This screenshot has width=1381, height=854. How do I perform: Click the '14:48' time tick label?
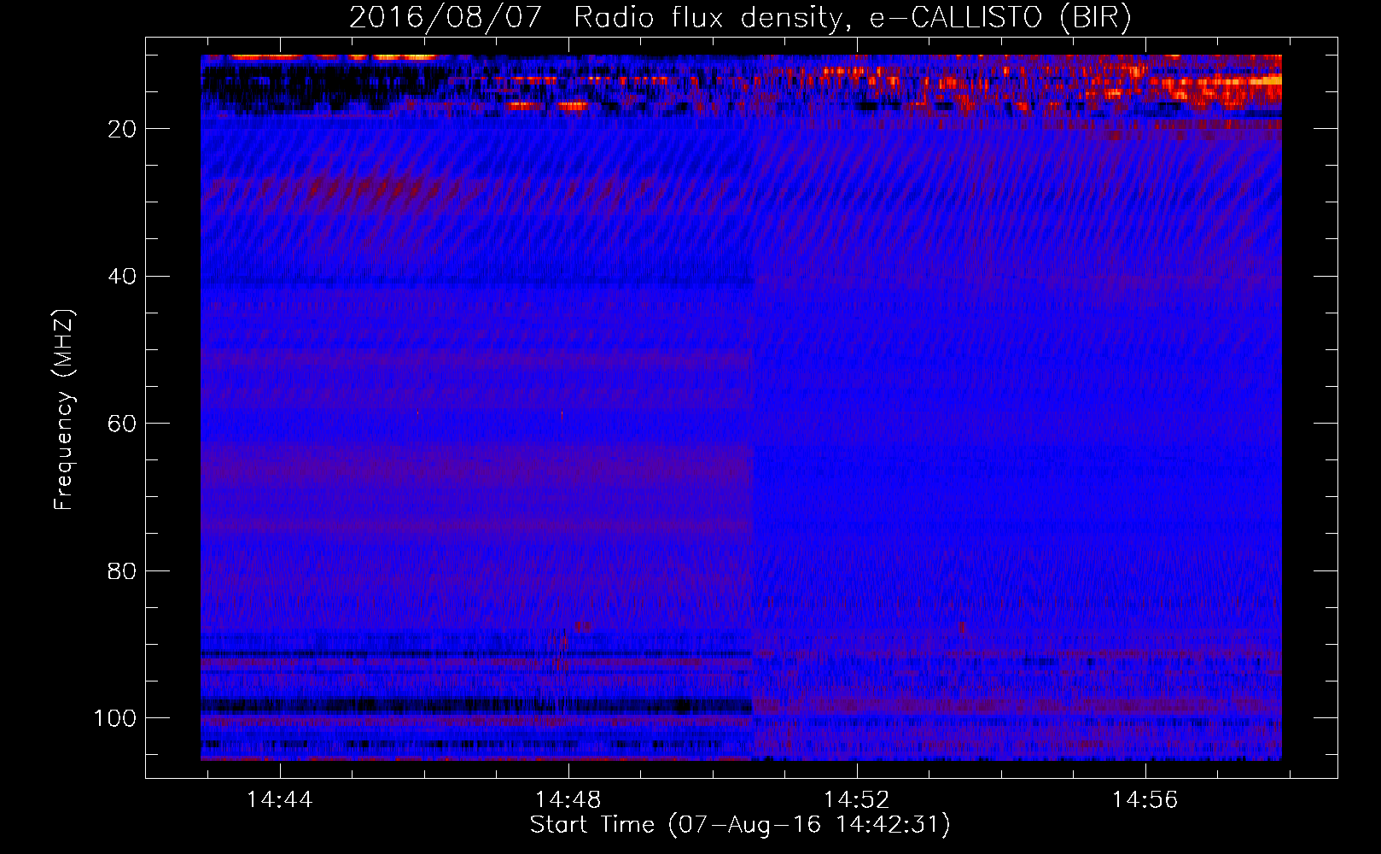[568, 800]
